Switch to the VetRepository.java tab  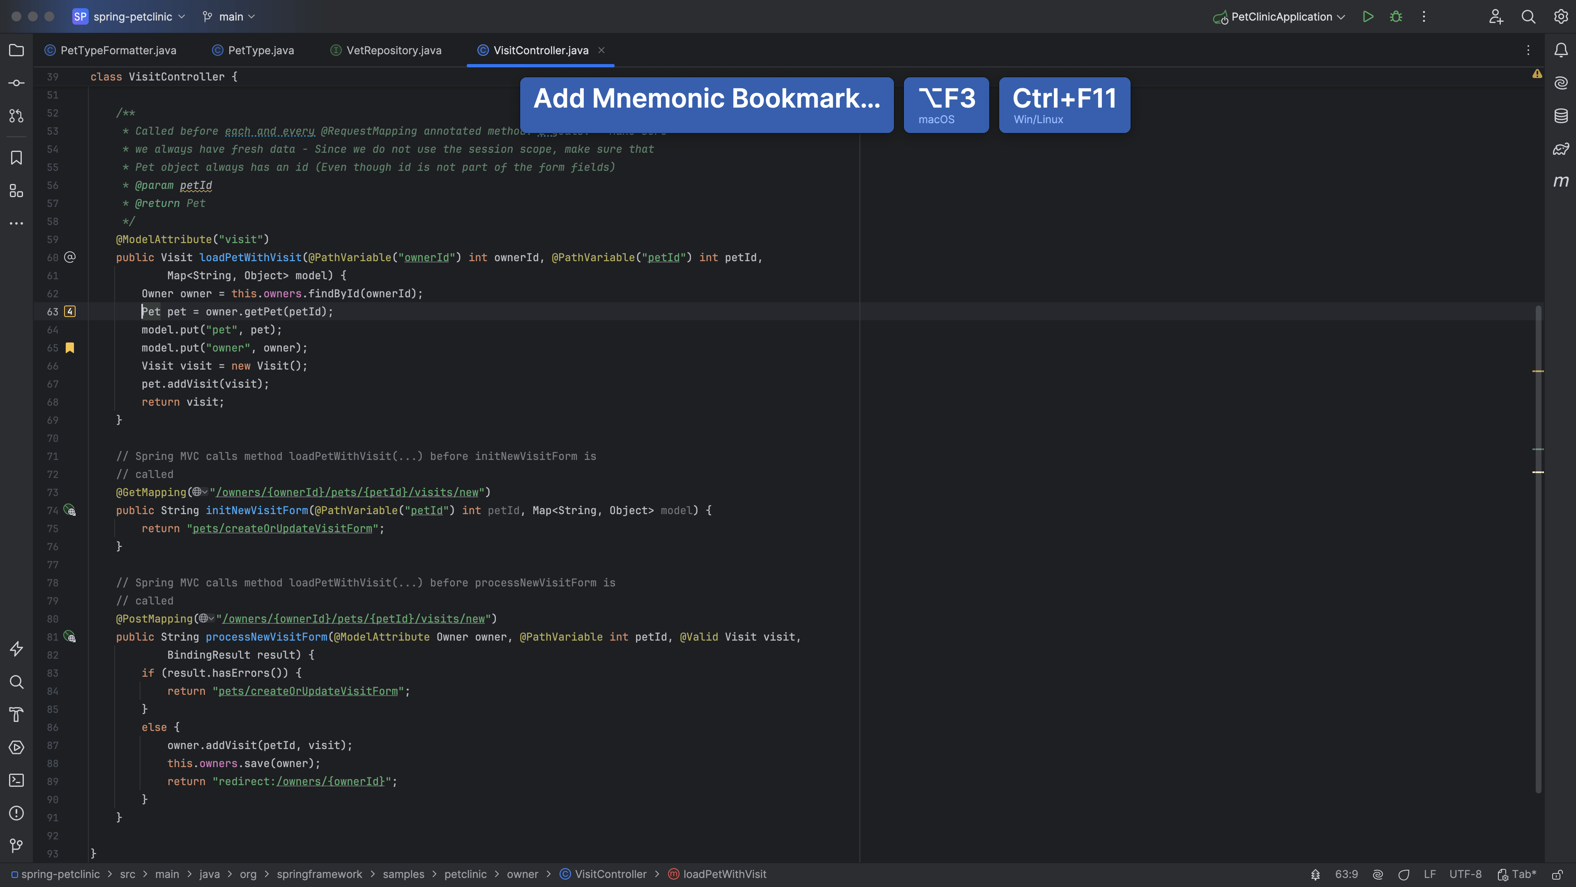(394, 50)
